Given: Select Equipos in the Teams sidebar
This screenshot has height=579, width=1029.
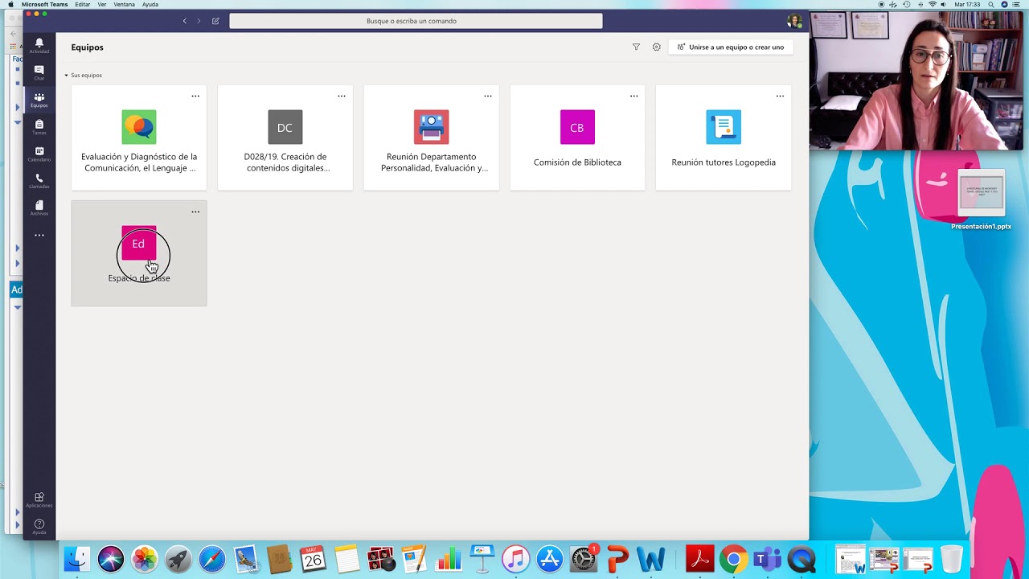Looking at the screenshot, I should point(39,100).
